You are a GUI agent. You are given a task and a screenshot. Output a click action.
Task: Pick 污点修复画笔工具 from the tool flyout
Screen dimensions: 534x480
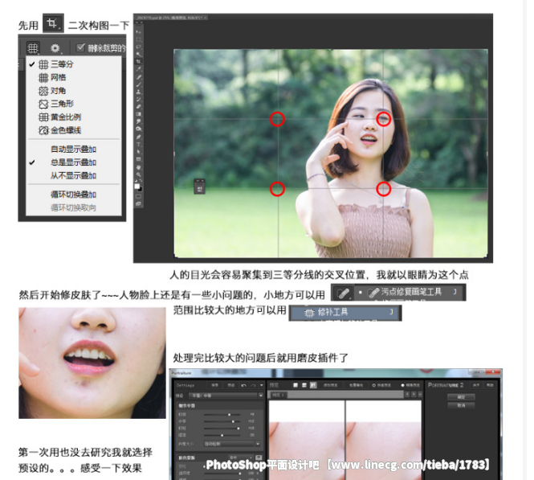pyautogui.click(x=410, y=292)
